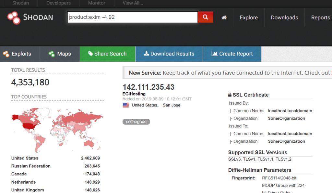The width and height of the screenshot is (332, 193).
Task: Filter results by Russian Federation
Action: [31, 166]
